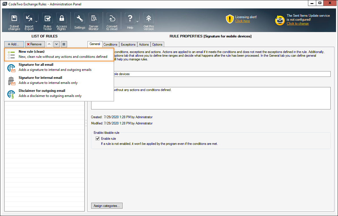Move the rule down with the down arrow
Image resolution: width=338 pixels, height=216 pixels.
[x=57, y=44]
